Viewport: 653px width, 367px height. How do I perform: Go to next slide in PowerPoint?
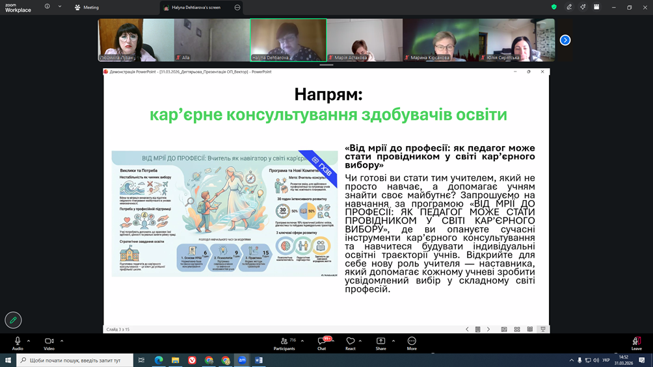(x=488, y=329)
